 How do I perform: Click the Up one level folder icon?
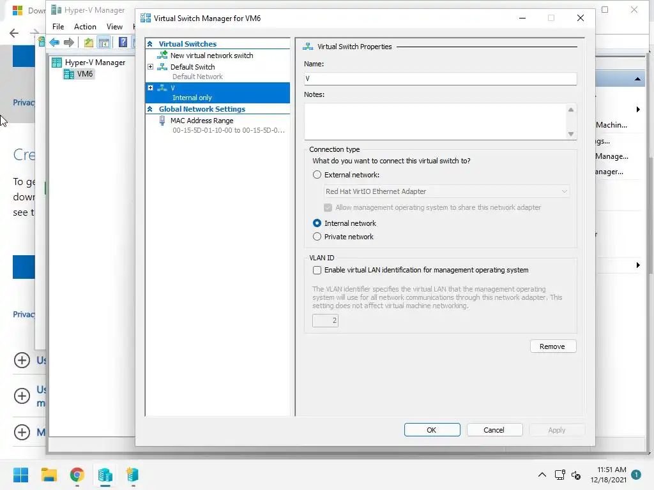click(88, 42)
